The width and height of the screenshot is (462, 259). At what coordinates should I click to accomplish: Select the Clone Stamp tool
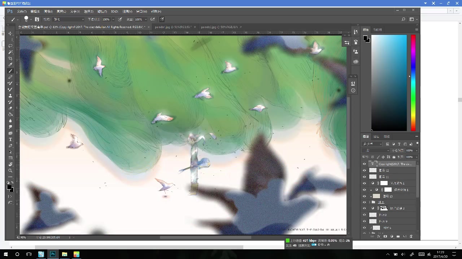10,96
